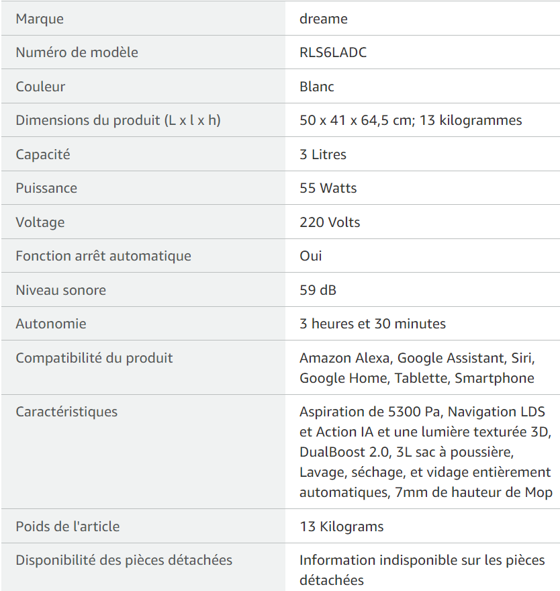Select the Capacité value 3 Litres

click(322, 154)
